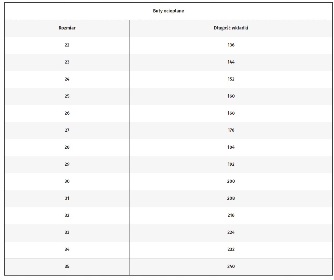Click insole length value 208
334x280 pixels.
coord(231,198)
